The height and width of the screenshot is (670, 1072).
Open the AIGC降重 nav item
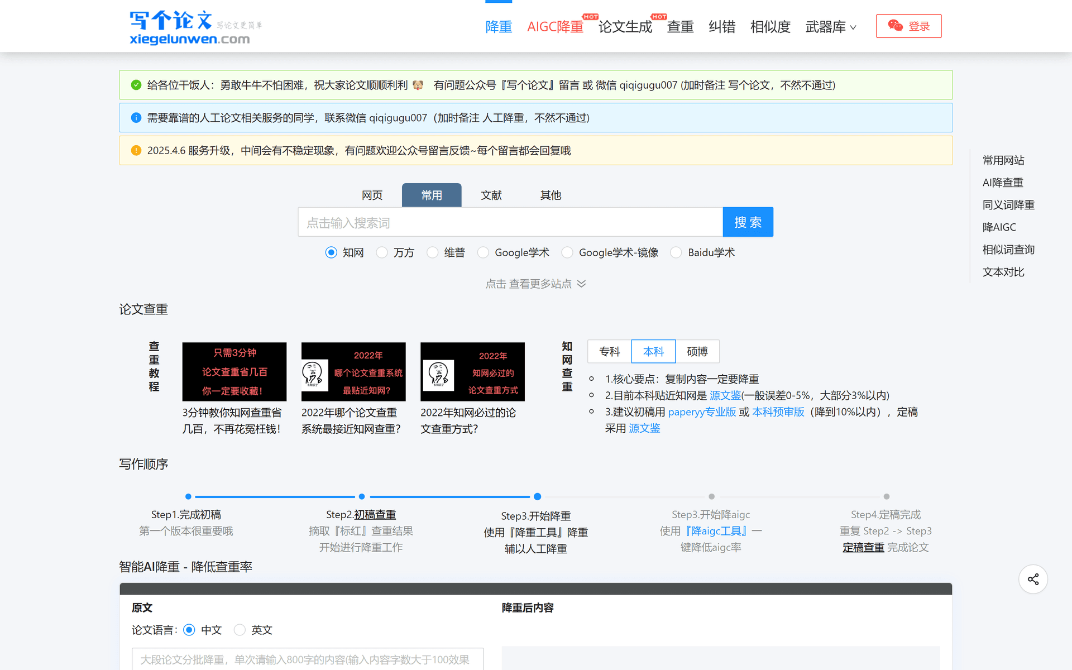coord(555,27)
